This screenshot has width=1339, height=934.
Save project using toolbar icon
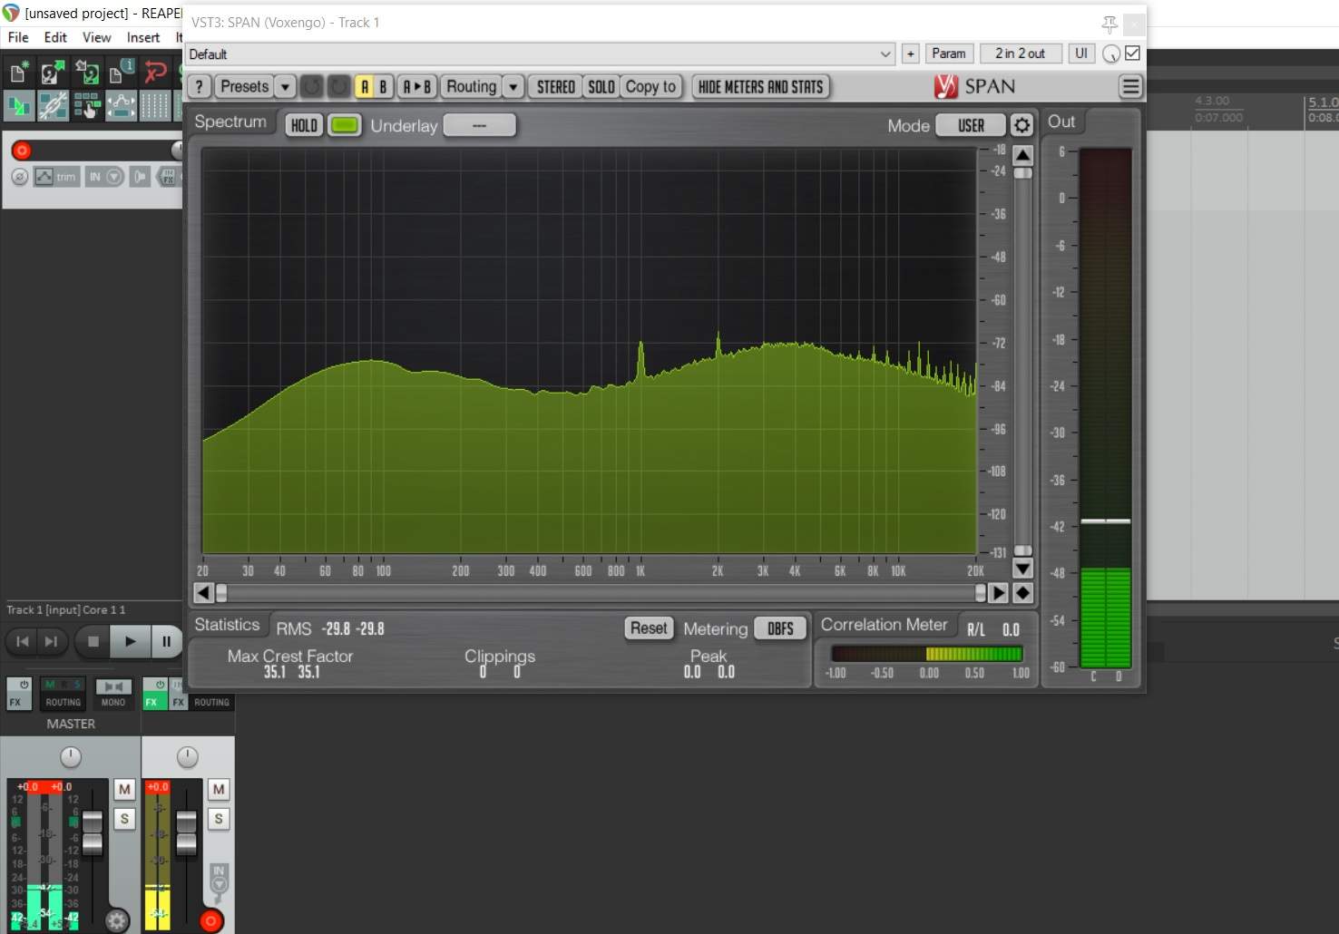(x=87, y=72)
